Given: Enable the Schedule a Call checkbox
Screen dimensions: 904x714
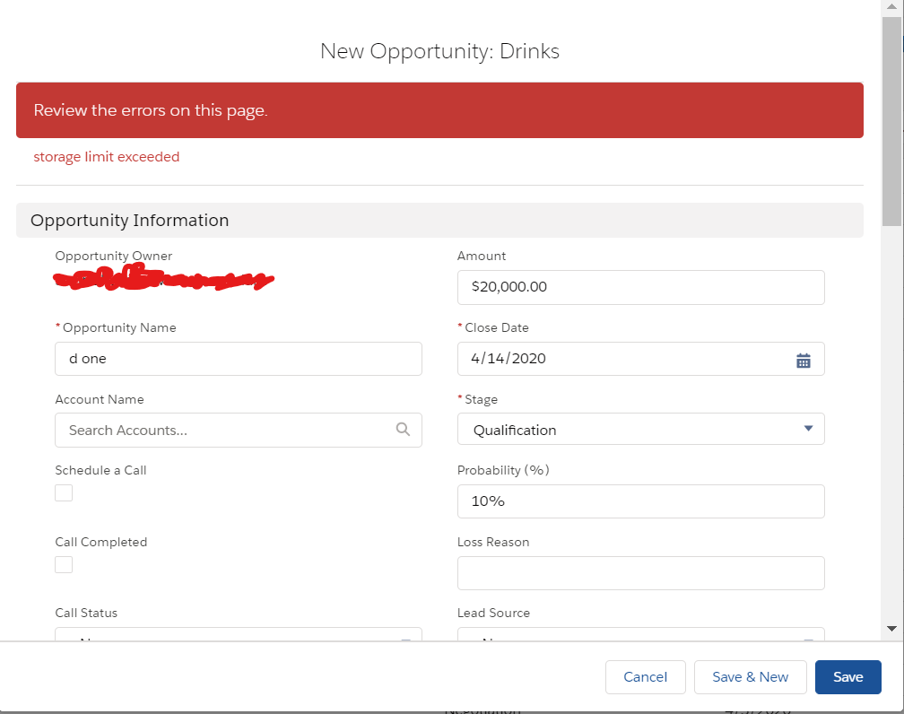Looking at the screenshot, I should (x=64, y=492).
